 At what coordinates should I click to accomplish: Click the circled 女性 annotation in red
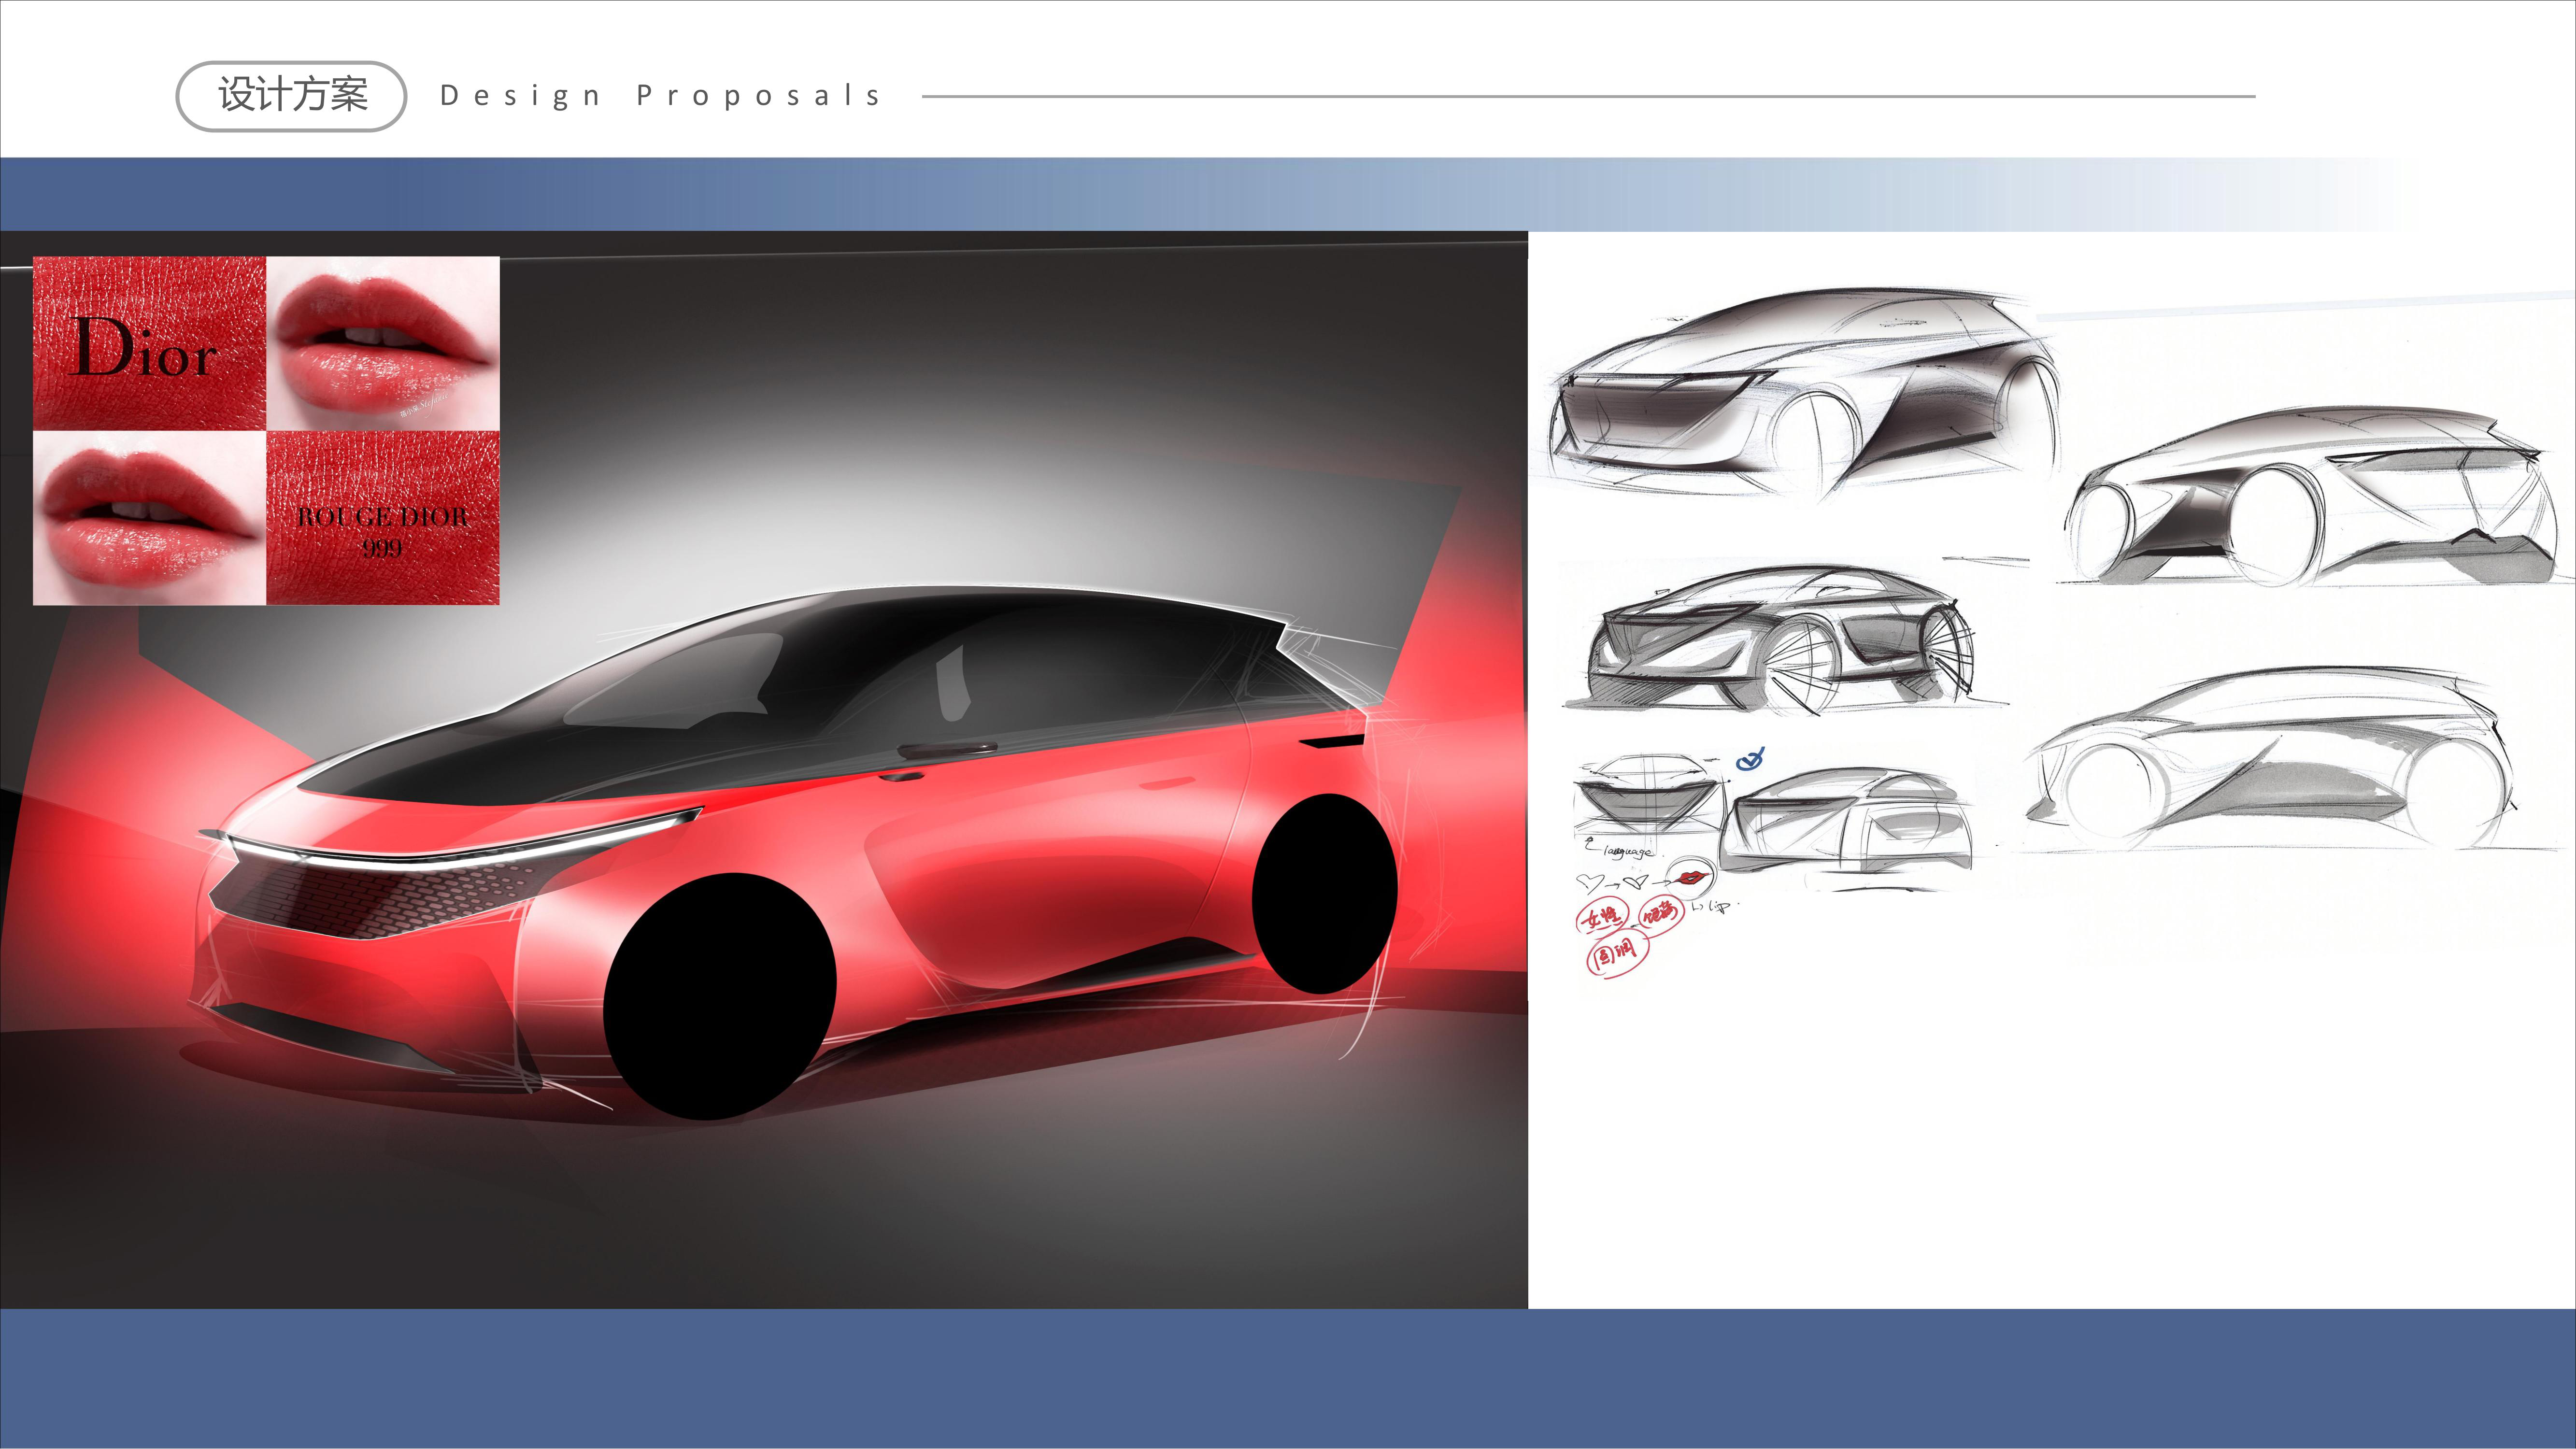[1603, 916]
